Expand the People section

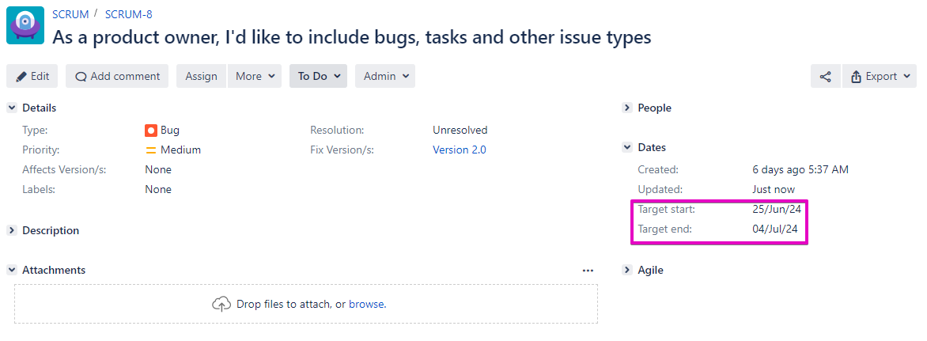pos(627,108)
